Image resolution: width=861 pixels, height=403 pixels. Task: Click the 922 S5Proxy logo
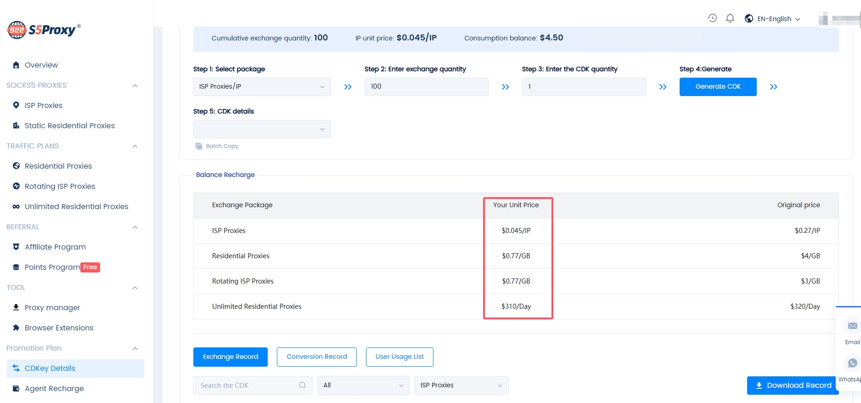click(44, 30)
